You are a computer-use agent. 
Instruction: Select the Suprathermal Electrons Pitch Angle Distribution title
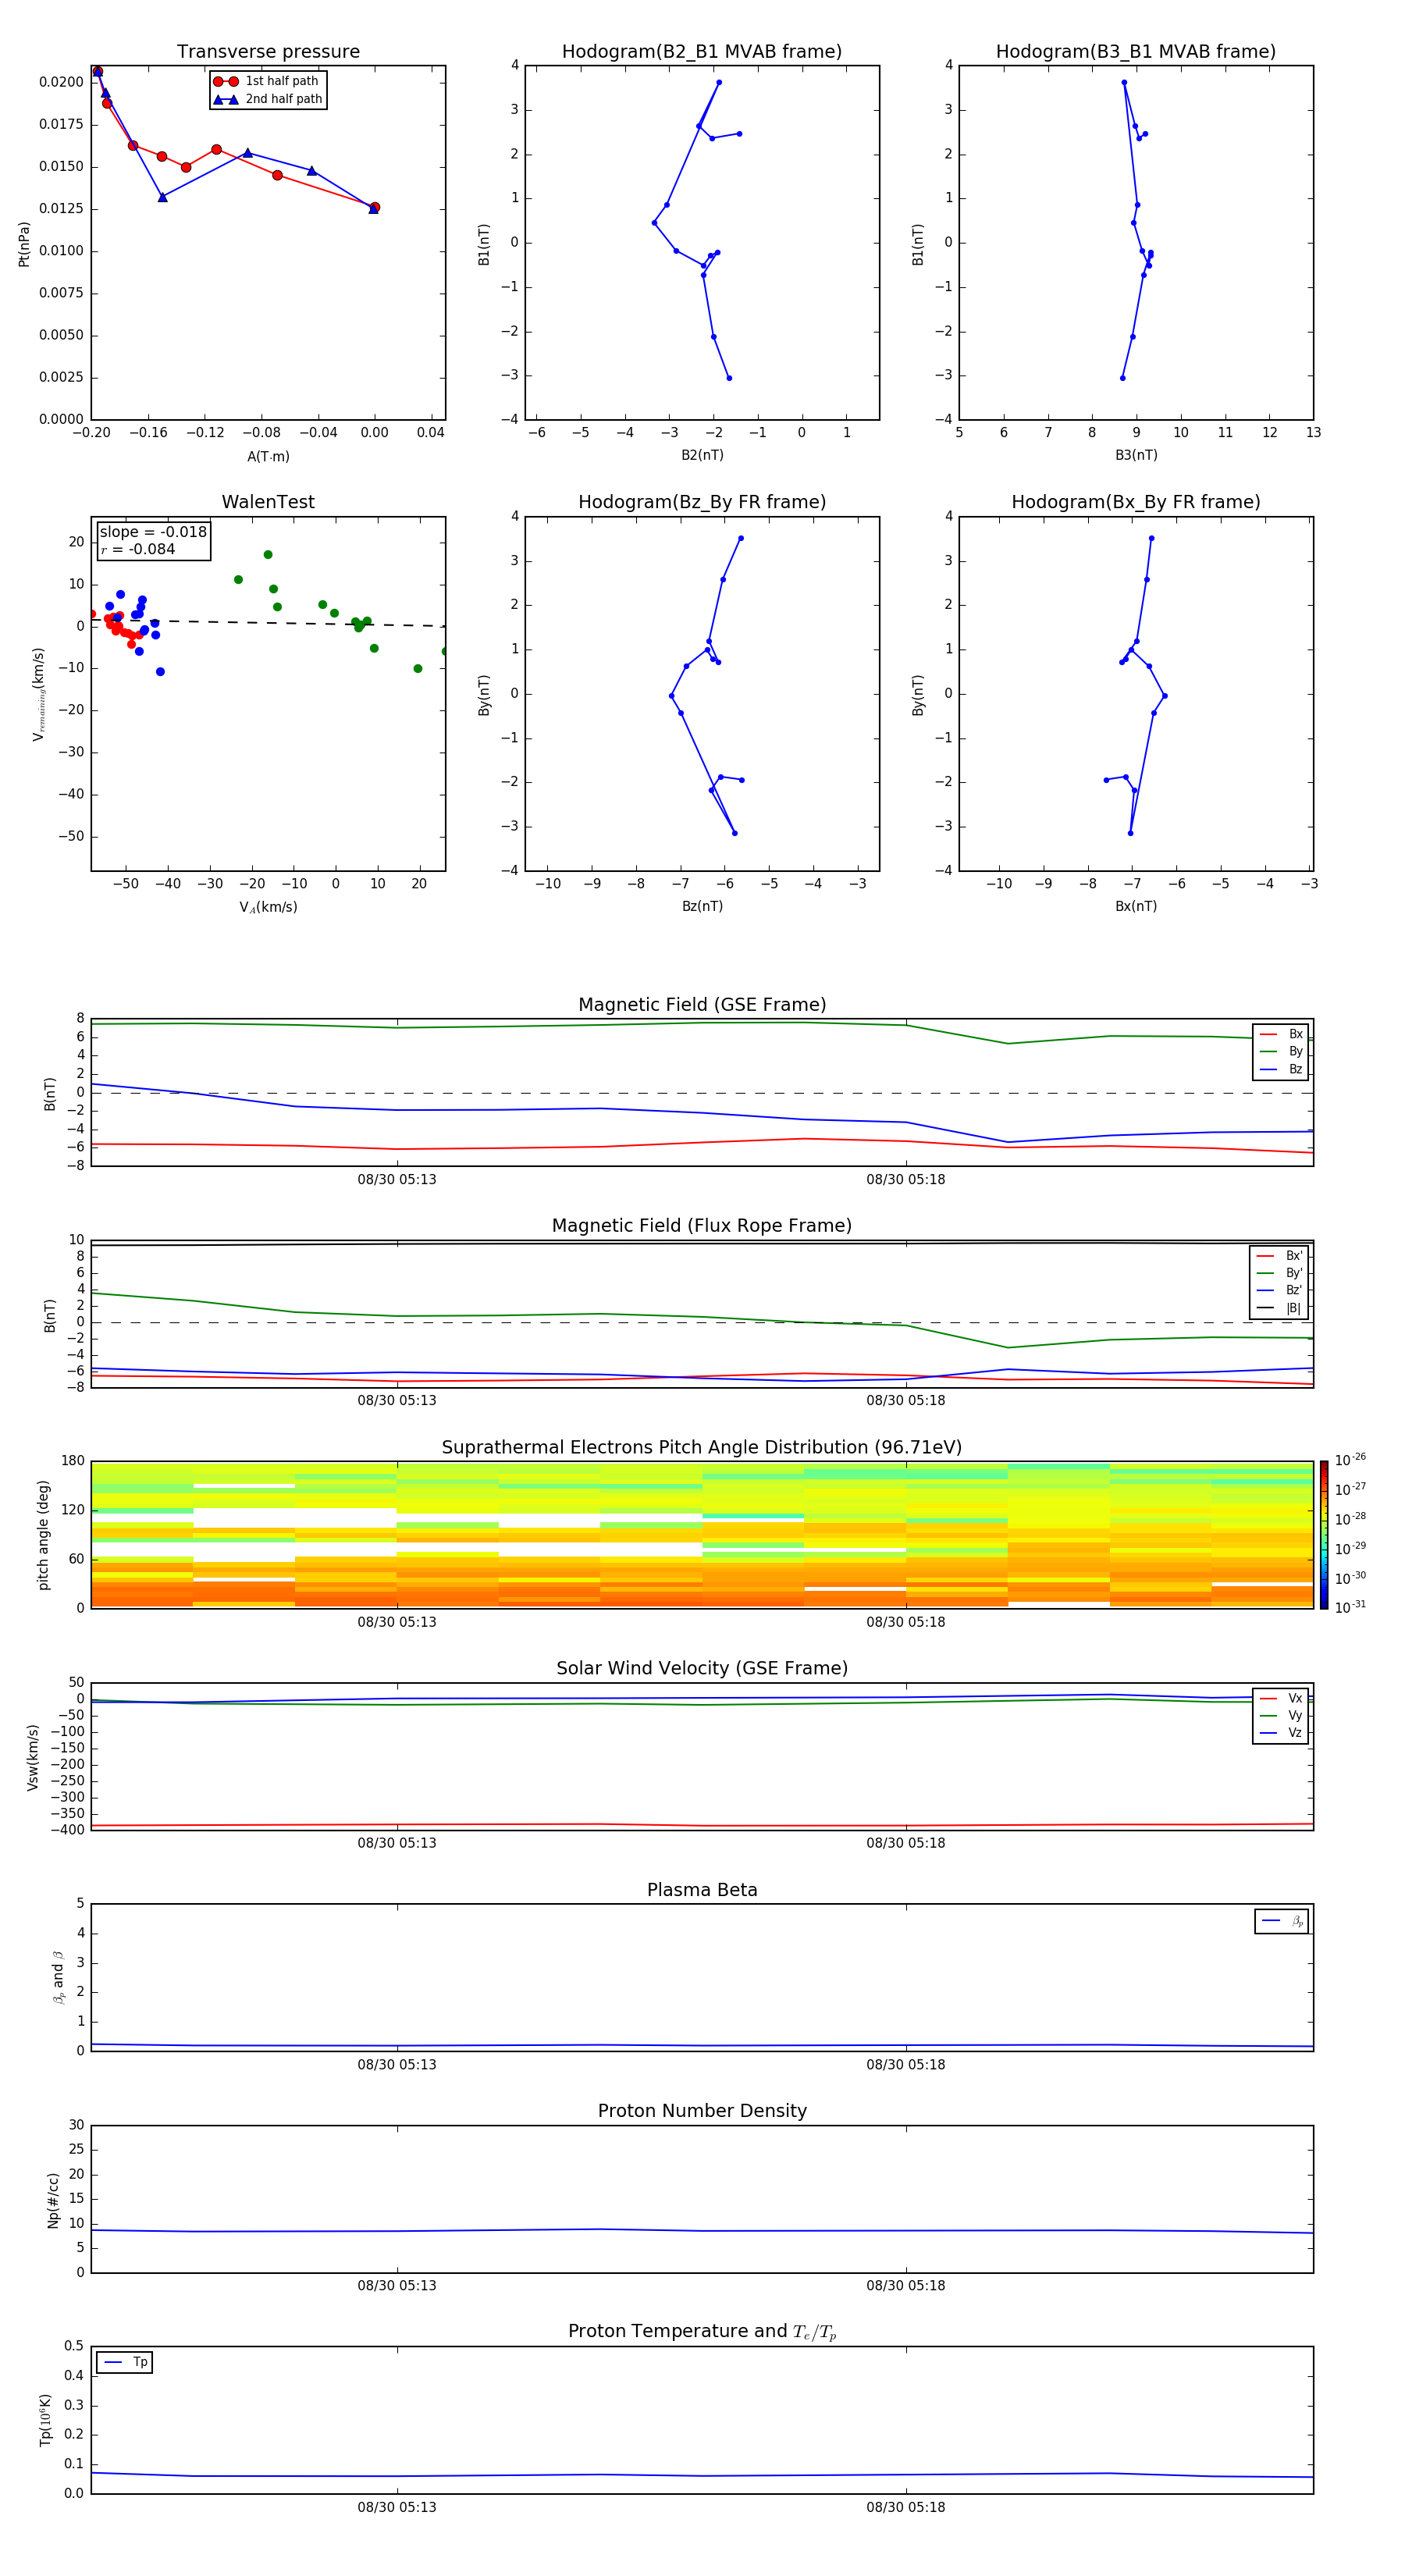tap(702, 1448)
